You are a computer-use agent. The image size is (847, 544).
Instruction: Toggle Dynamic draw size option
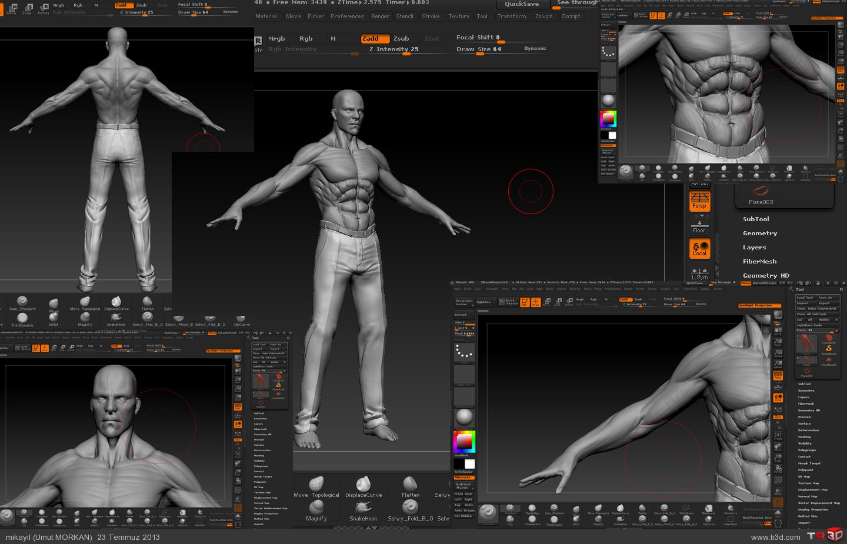(x=535, y=48)
